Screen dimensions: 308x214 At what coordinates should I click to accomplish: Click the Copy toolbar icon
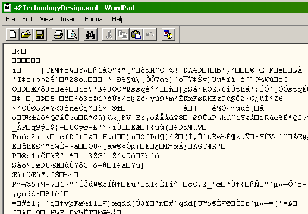[x=122, y=34]
